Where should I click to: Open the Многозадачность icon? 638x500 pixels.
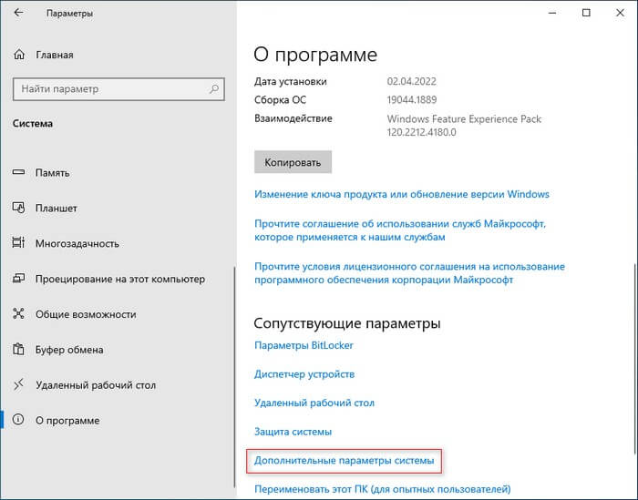coord(18,243)
